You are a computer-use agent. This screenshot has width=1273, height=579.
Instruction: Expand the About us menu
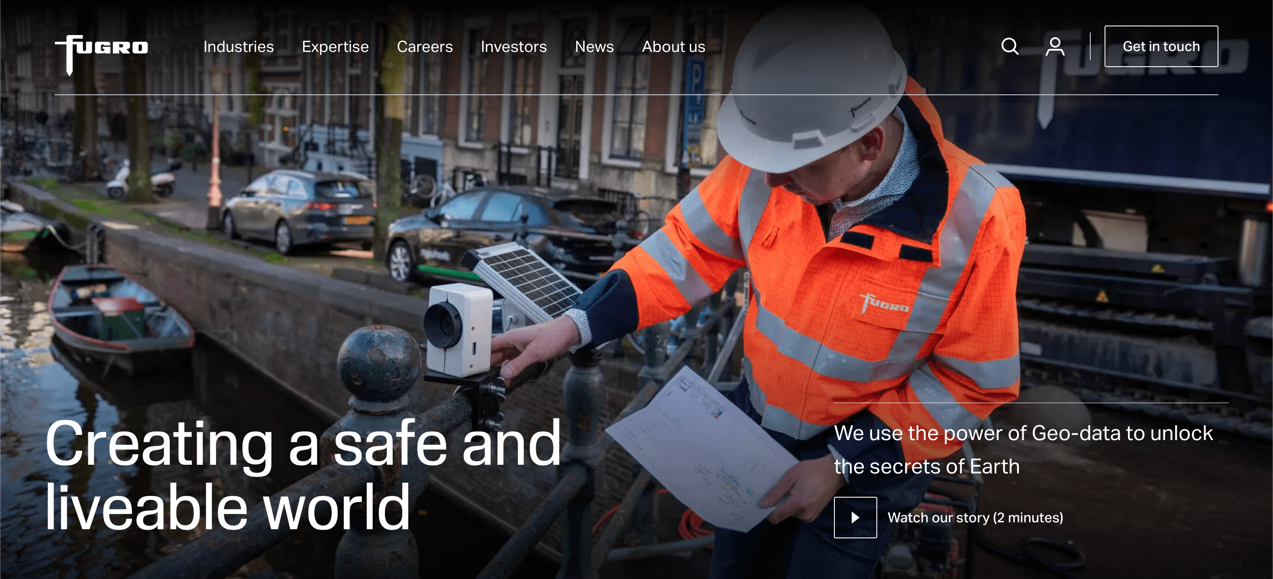point(673,46)
